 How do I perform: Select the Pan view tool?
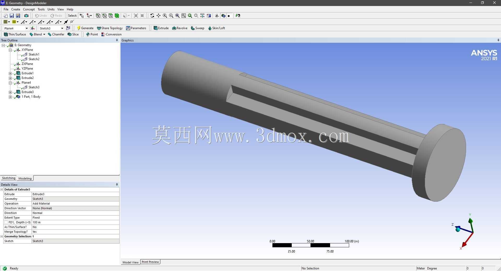158,16
